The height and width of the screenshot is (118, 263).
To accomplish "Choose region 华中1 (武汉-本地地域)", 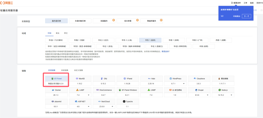I will 57,46.
